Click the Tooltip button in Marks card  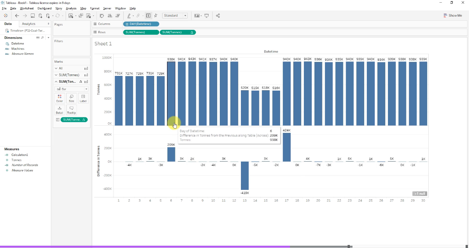[71, 110]
